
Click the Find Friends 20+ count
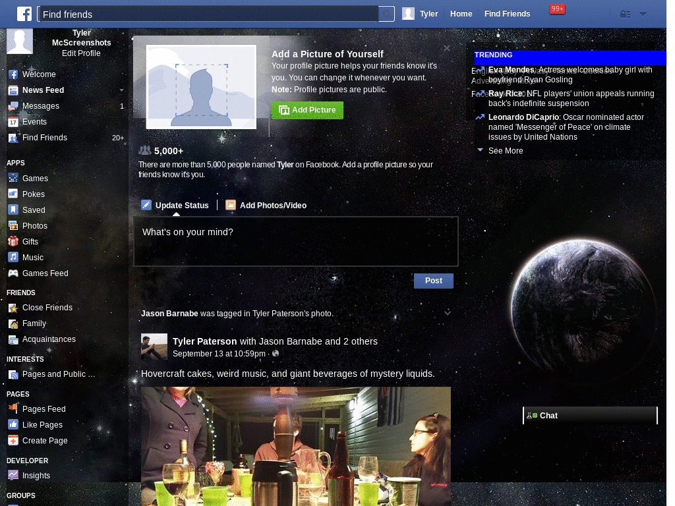[117, 138]
